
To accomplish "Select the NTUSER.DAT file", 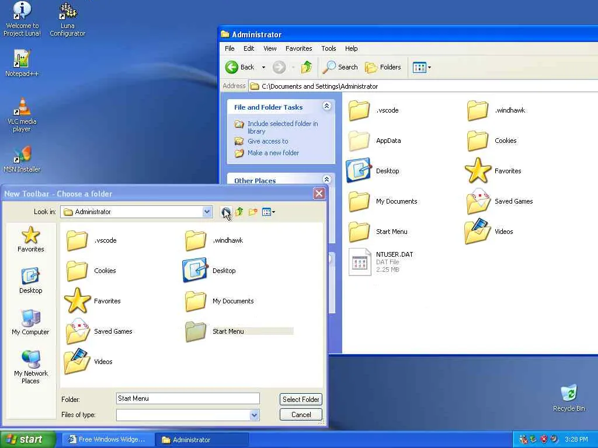I will (381, 262).
